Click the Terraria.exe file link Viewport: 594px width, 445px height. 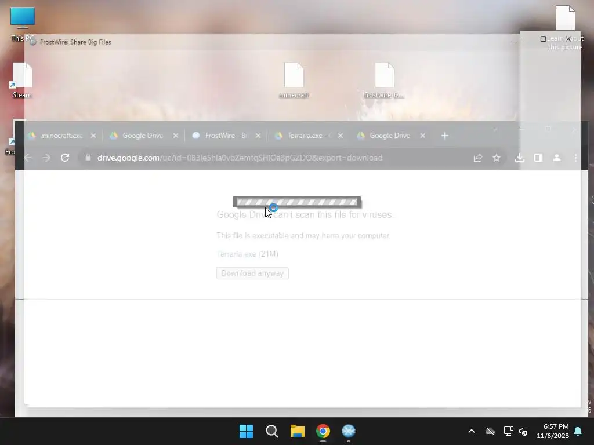click(237, 254)
